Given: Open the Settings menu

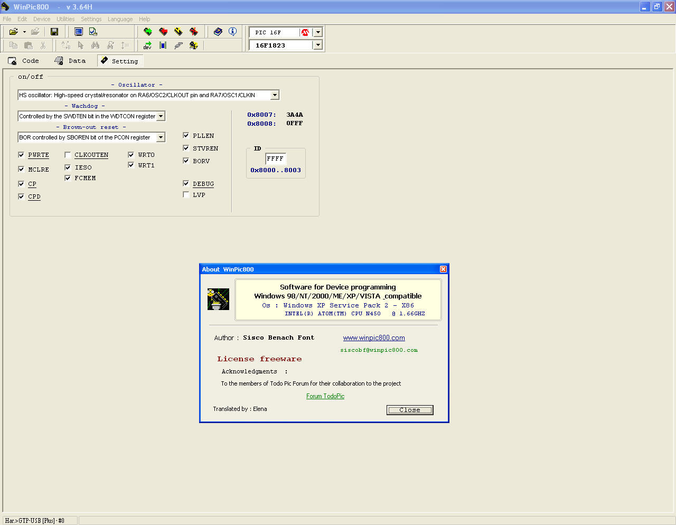Looking at the screenshot, I should click(91, 19).
